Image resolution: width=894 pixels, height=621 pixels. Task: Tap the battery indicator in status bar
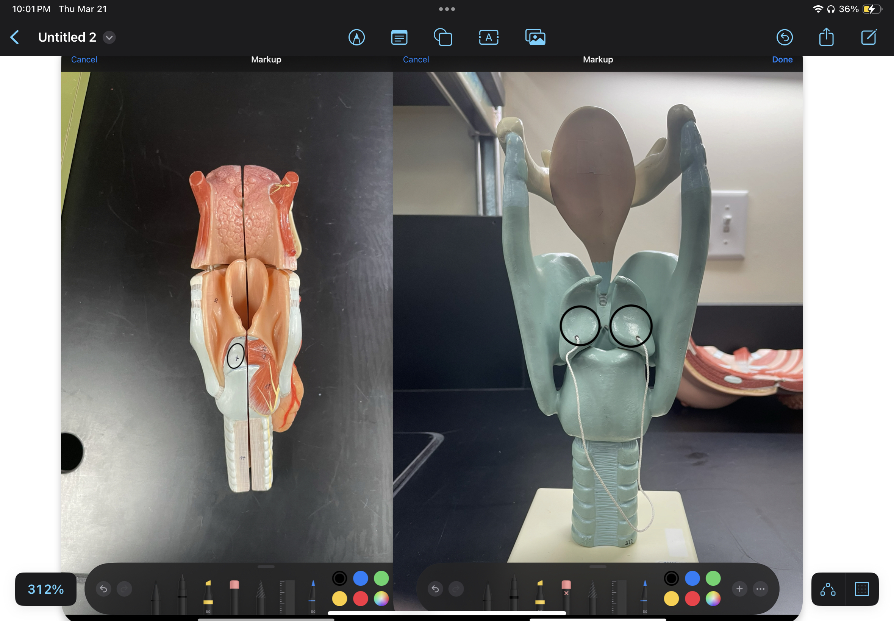coord(872,9)
